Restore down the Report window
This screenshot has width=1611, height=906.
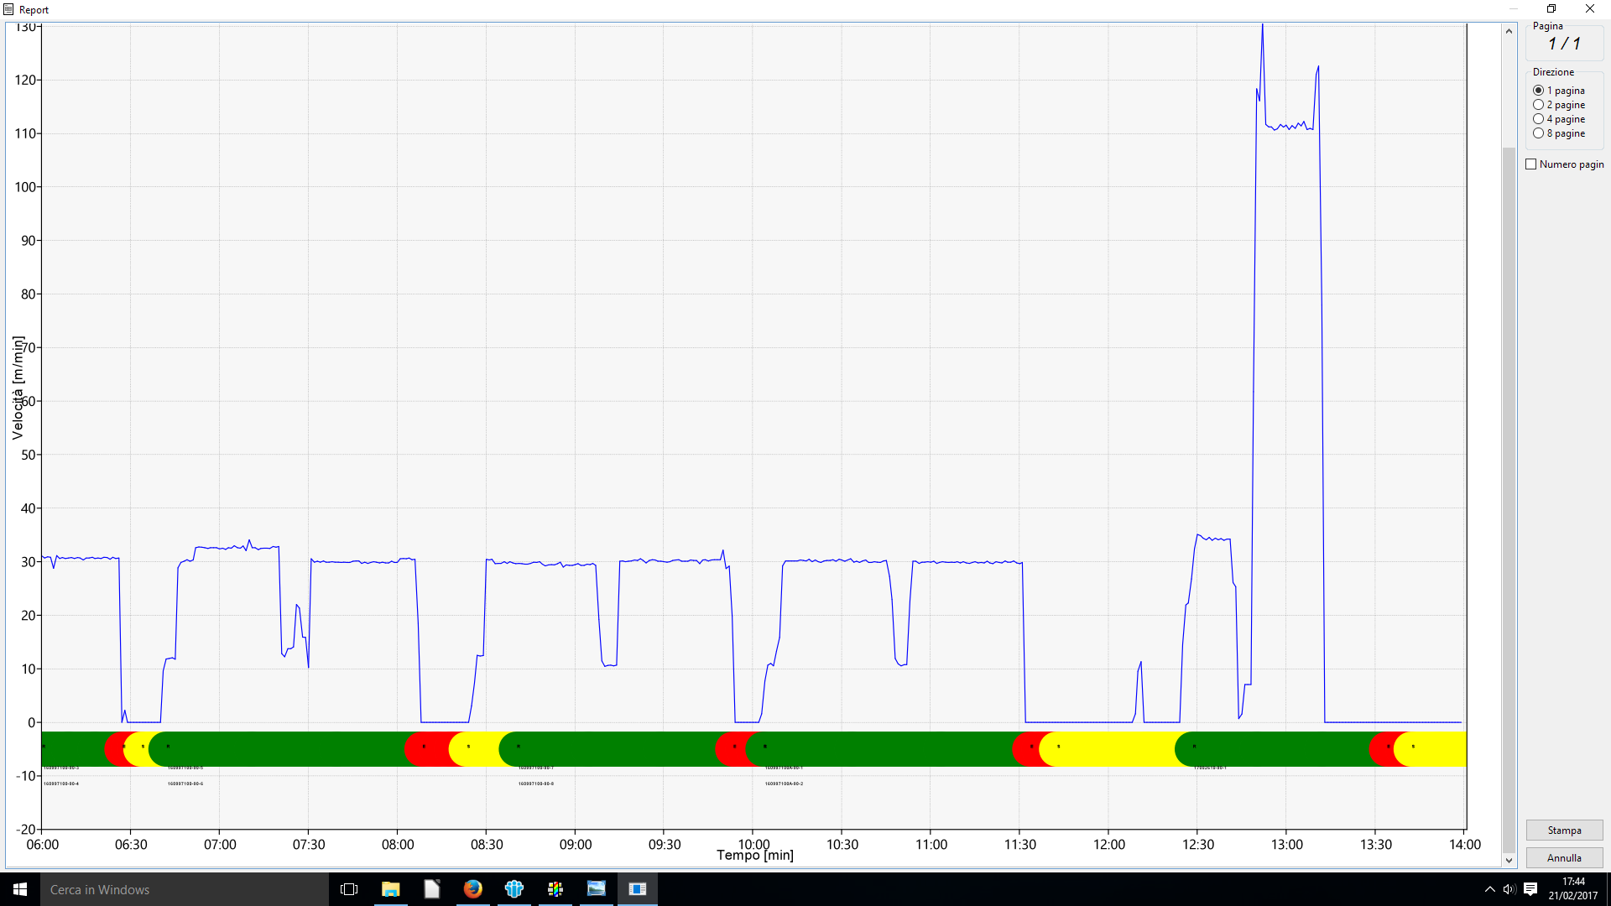tap(1551, 9)
